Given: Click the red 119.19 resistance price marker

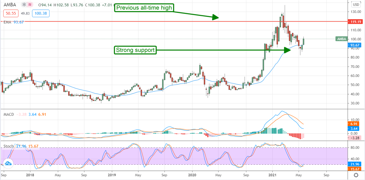Looking at the screenshot, I should (x=356, y=22).
